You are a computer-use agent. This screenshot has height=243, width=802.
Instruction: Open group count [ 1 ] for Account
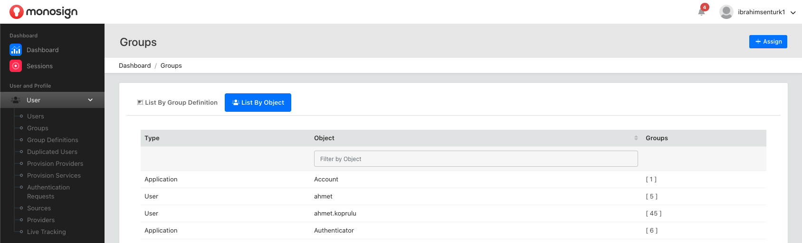coord(651,179)
